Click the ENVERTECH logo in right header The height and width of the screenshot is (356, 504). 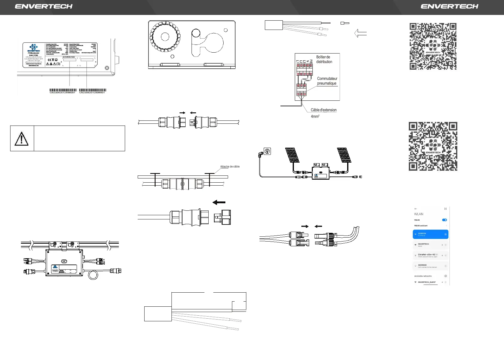coord(450,6)
